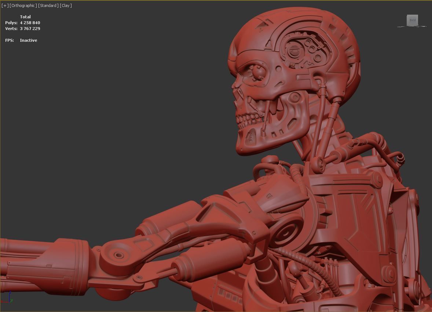Open the [Orthographic] point-of-view menu

(x=23, y=5)
